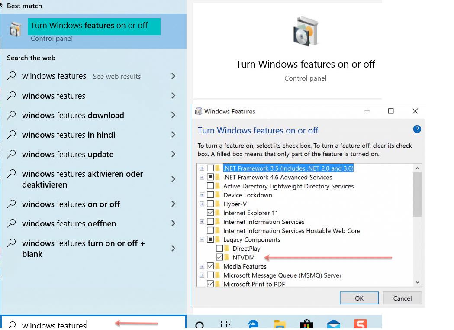Enable the DirectPlay checkbox
This screenshot has width=454, height=330.
click(219, 248)
